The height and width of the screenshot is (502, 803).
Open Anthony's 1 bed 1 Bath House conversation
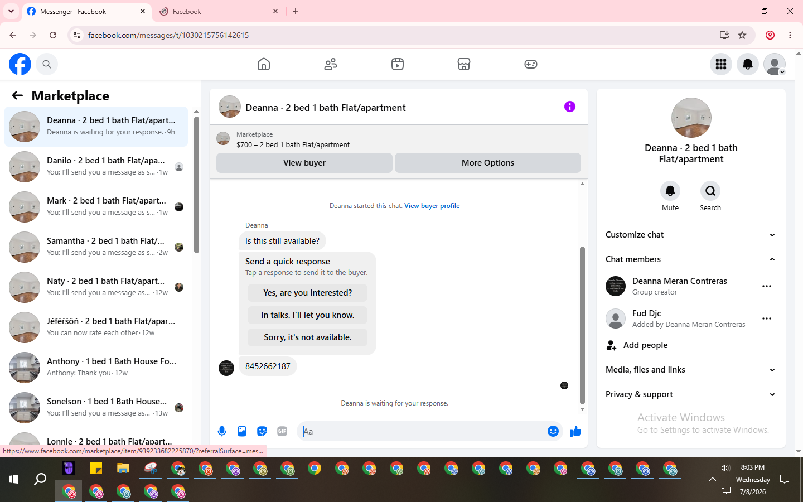pyautogui.click(x=96, y=368)
